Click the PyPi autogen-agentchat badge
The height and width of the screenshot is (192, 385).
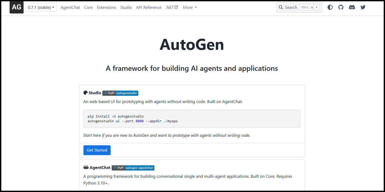133,168
